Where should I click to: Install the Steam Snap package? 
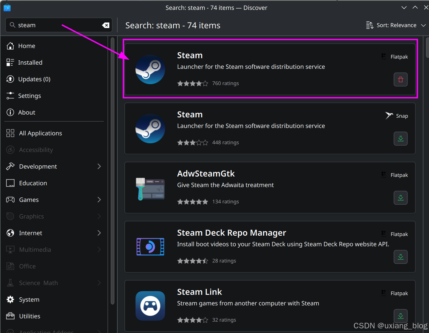[401, 139]
